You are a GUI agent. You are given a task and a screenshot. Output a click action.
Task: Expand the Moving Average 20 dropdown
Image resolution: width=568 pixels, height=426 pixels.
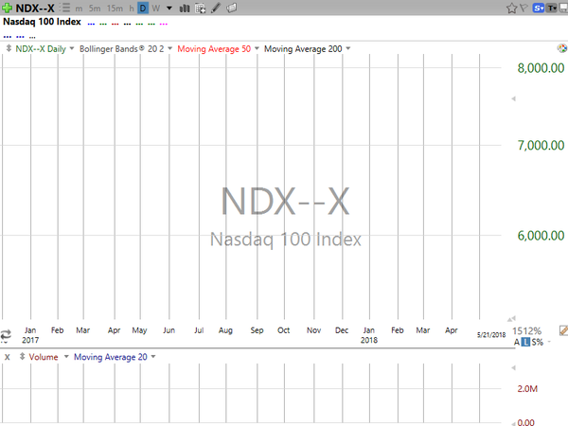153,357
